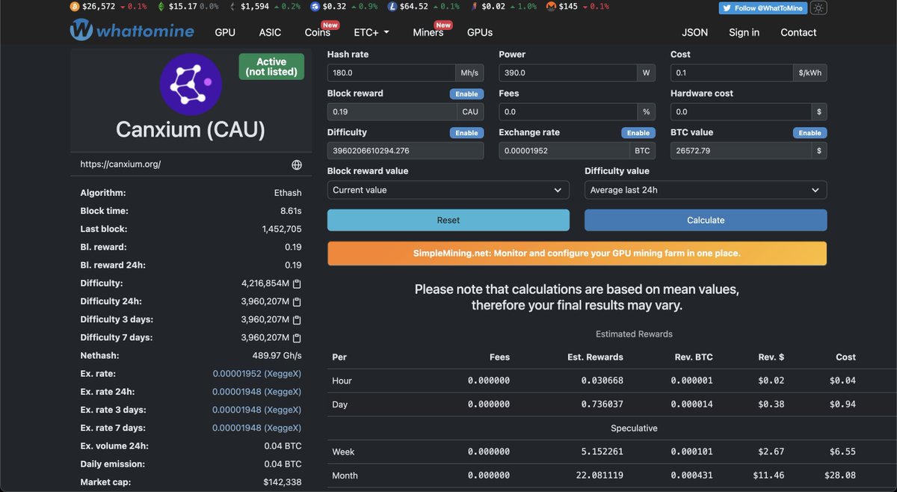This screenshot has width=897, height=492.
Task: Open the Block reward value dropdown
Action: (x=449, y=190)
